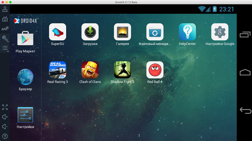
Task: Click the Droid4X 0.7.2 Beta window title
Action: [x=126, y=2]
